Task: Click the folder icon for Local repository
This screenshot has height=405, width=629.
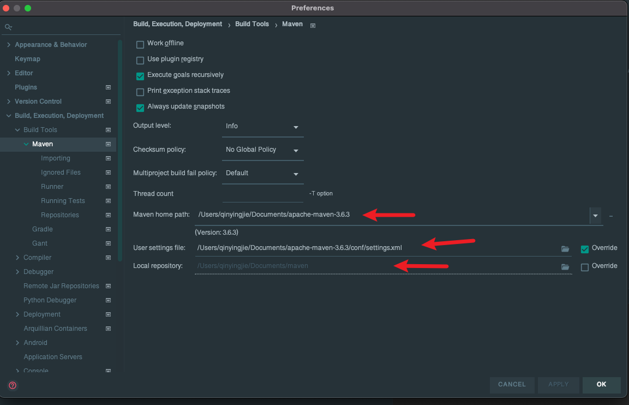Action: click(x=565, y=267)
